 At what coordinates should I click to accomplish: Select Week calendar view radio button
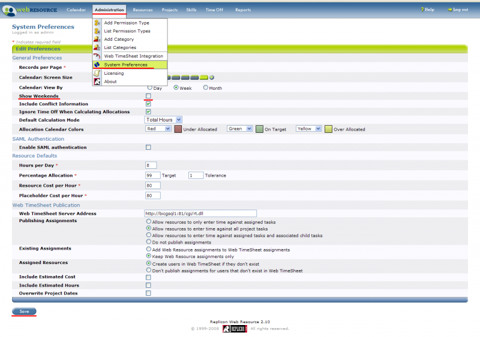click(x=176, y=87)
